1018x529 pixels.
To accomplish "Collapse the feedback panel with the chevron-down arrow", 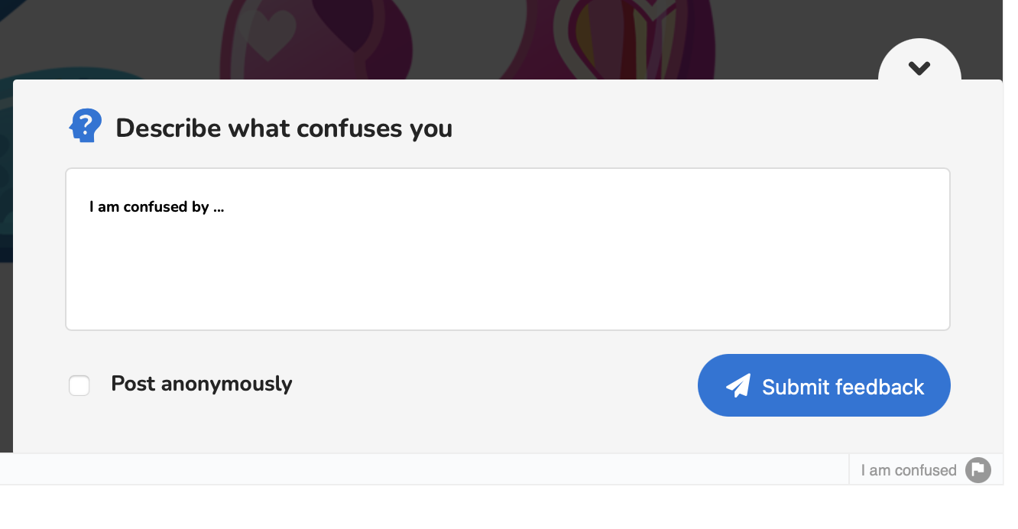I will coord(919,68).
